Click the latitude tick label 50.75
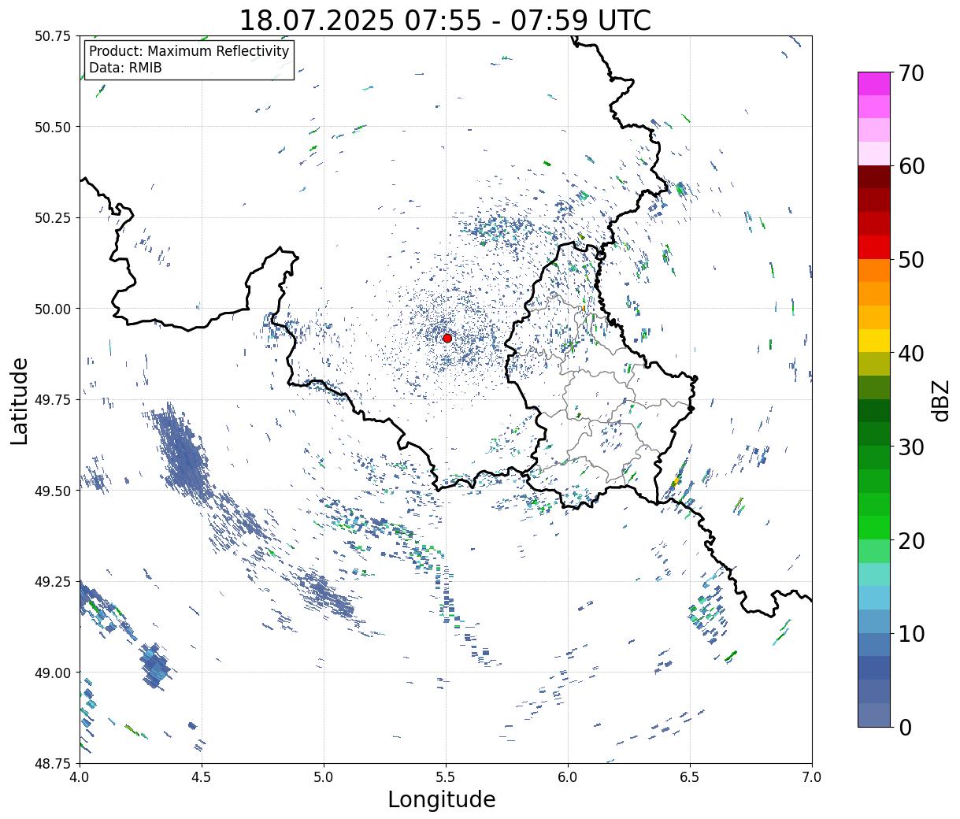960x819 pixels. [x=53, y=36]
